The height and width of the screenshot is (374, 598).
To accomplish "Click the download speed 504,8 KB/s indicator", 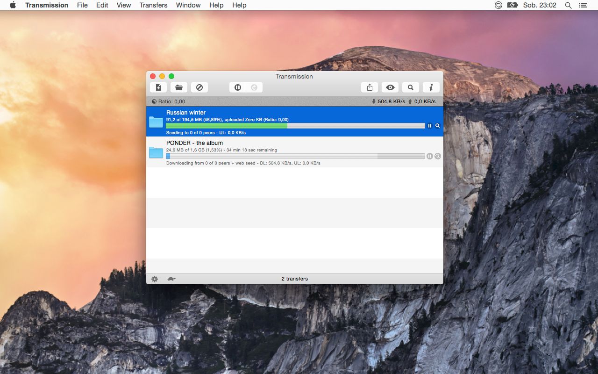I will (x=388, y=101).
